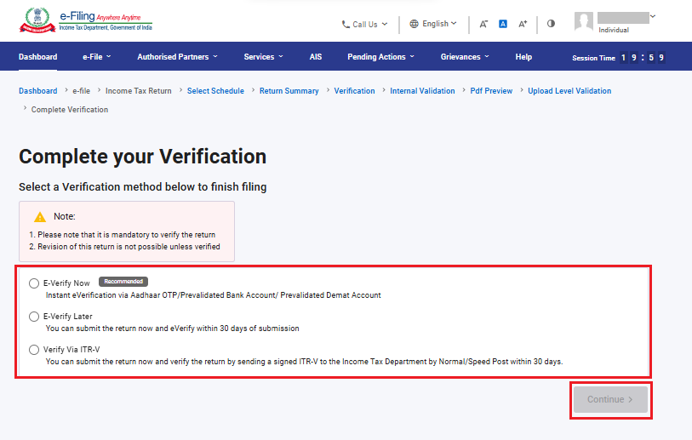Viewport: 692px width, 440px height.
Task: Click the warning triangle icon in Note
Action: (x=40, y=217)
